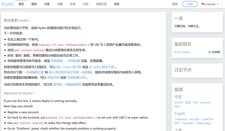Screen dimensions: 225x131
Task: Open the 题库 nav tab
Action: click(x=34, y=4)
